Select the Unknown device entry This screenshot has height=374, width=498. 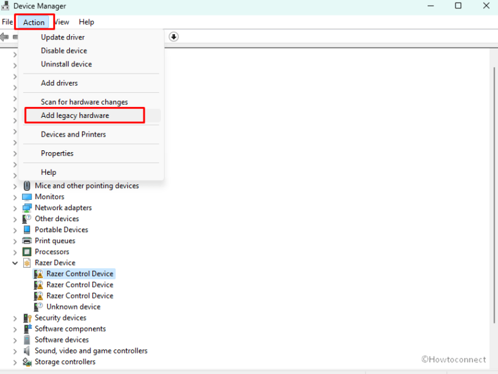click(74, 307)
